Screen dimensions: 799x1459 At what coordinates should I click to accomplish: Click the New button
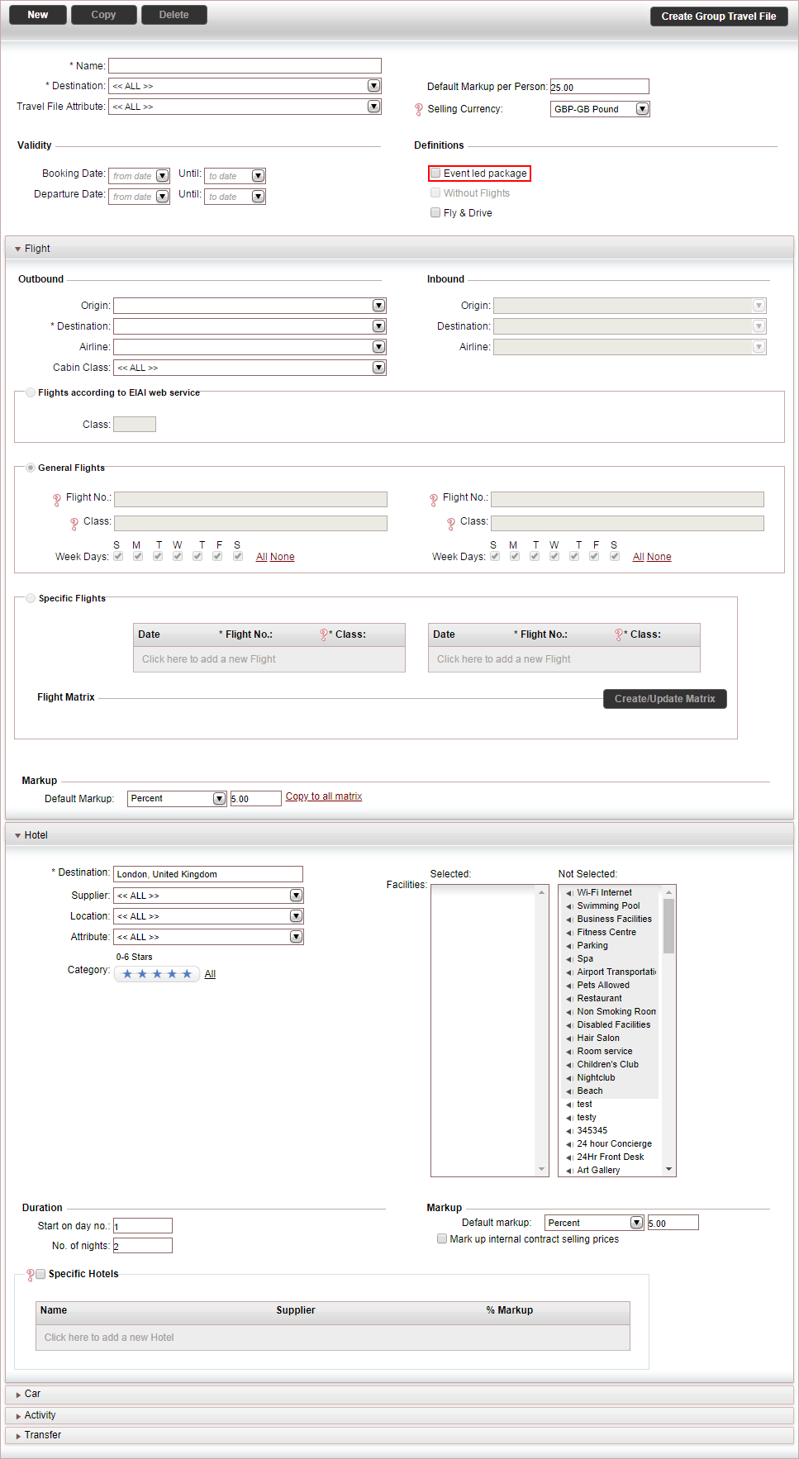pyautogui.click(x=38, y=15)
